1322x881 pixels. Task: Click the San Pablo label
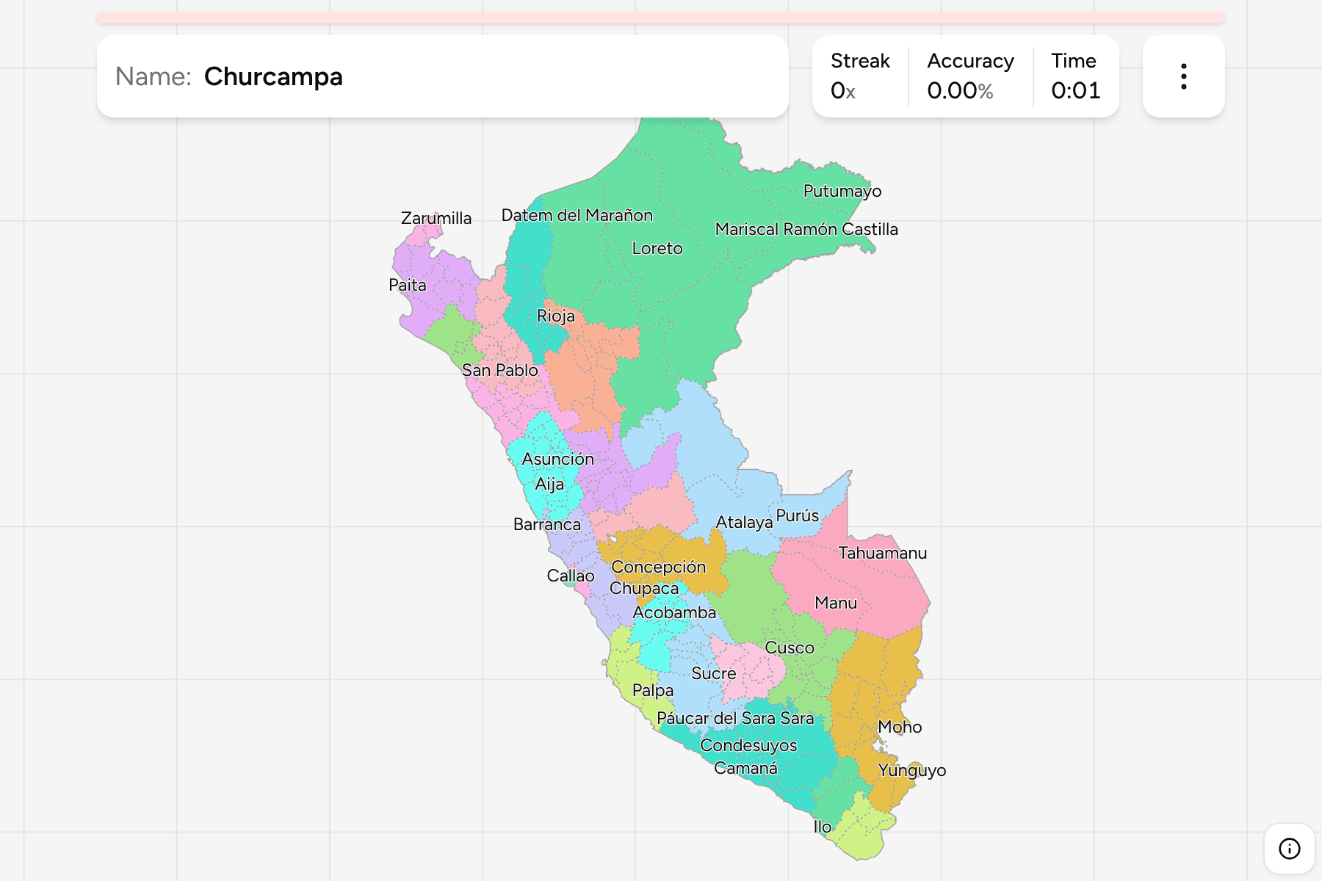tap(500, 370)
